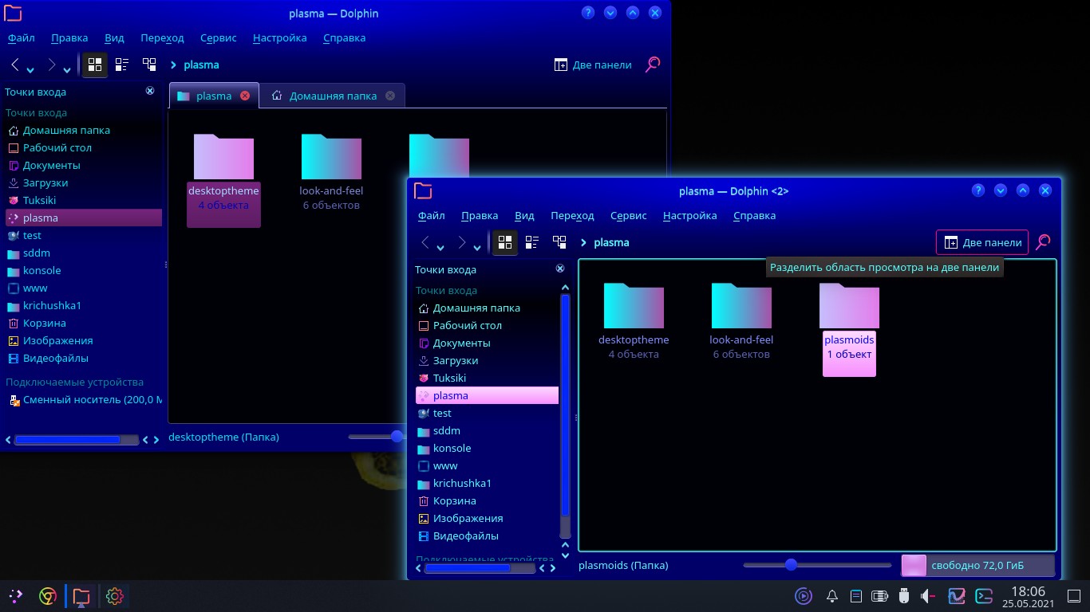The image size is (1090, 612).
Task: Open Файл menu in front Dolphin <2> window
Action: [x=432, y=215]
